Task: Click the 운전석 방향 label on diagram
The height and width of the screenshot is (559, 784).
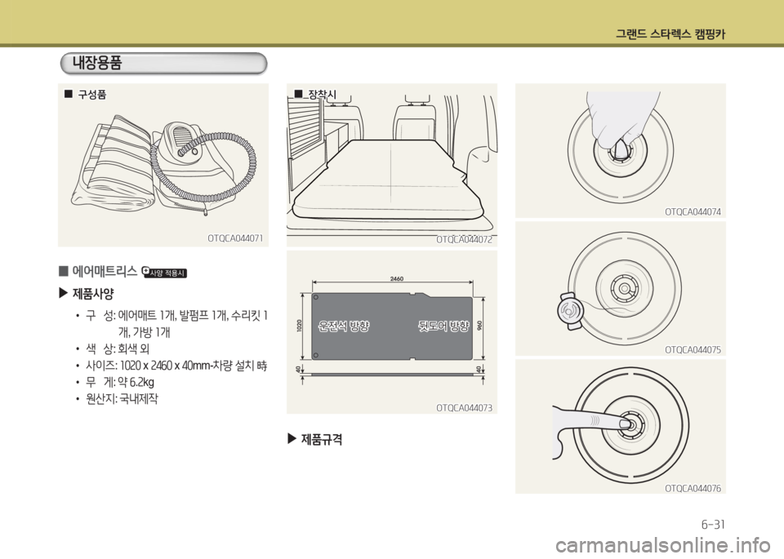Action: pos(344,326)
